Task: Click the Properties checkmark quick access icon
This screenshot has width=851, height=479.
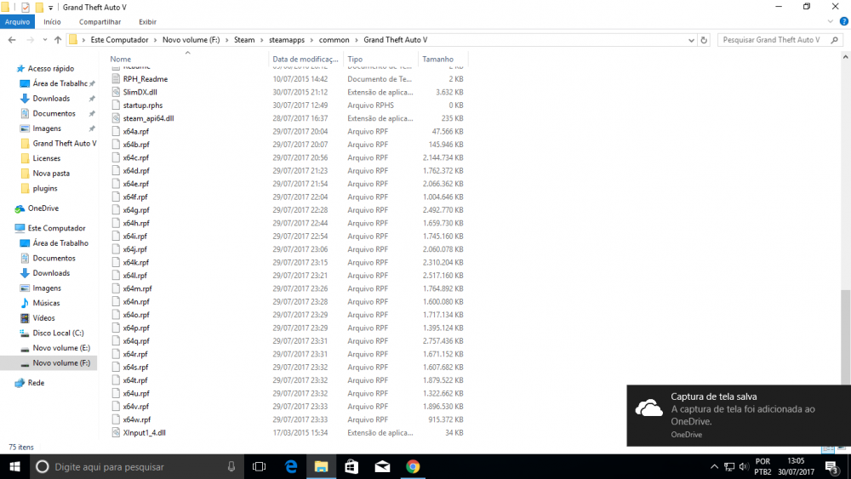Action: pos(25,8)
